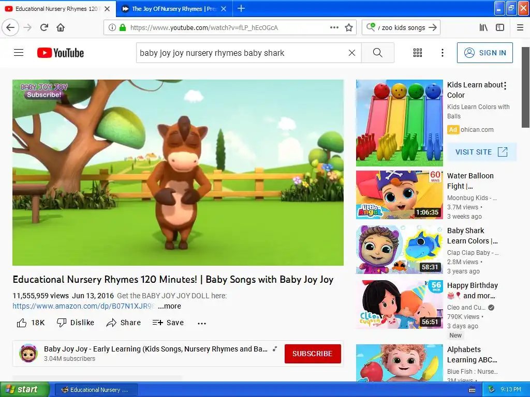Click the Clap Clap Baby channel name
Image resolution: width=530 pixels, height=397 pixels.
[x=473, y=252]
